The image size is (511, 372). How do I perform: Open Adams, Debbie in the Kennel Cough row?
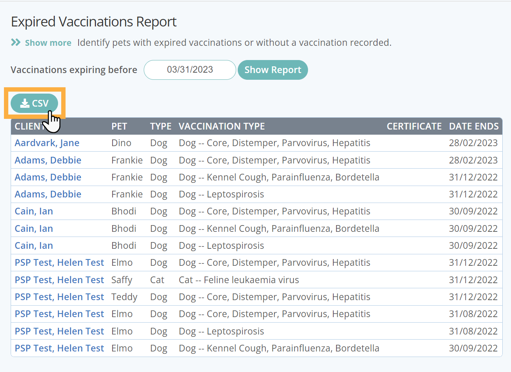[x=48, y=177]
